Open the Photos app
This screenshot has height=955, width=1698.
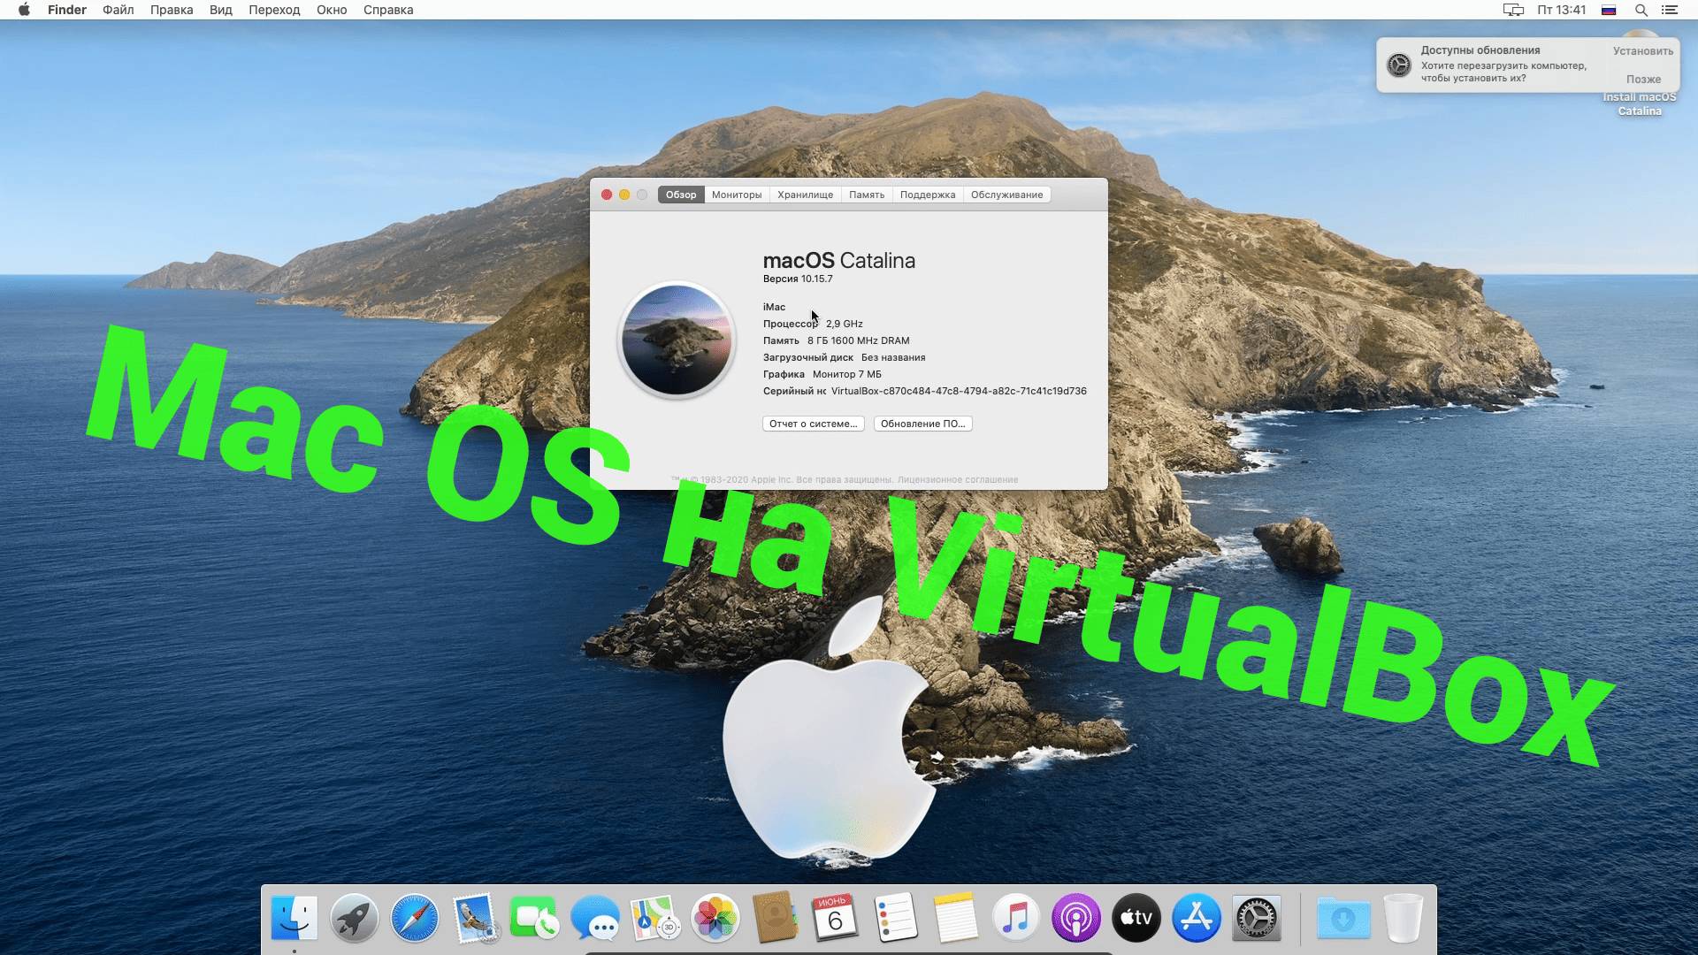[715, 919]
